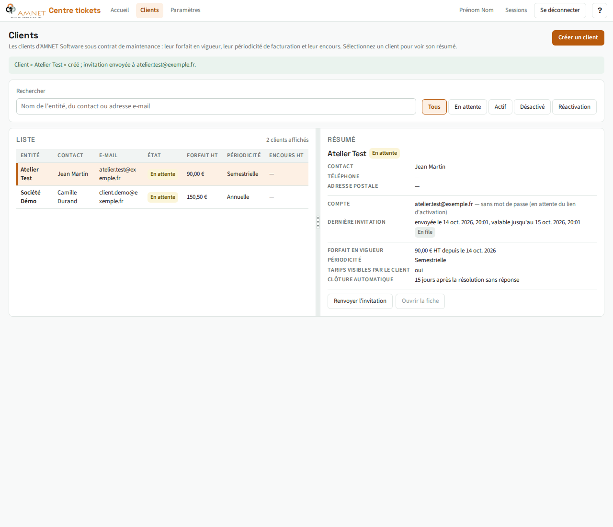Switch to the Clients tab

click(x=149, y=10)
